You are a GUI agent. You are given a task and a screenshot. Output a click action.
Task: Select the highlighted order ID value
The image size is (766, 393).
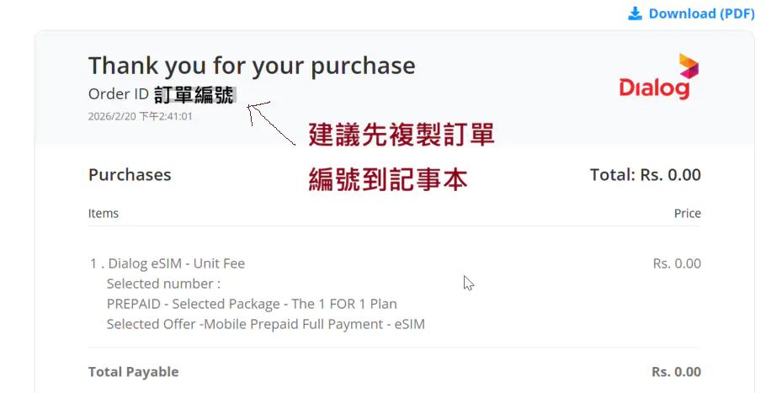click(x=194, y=94)
